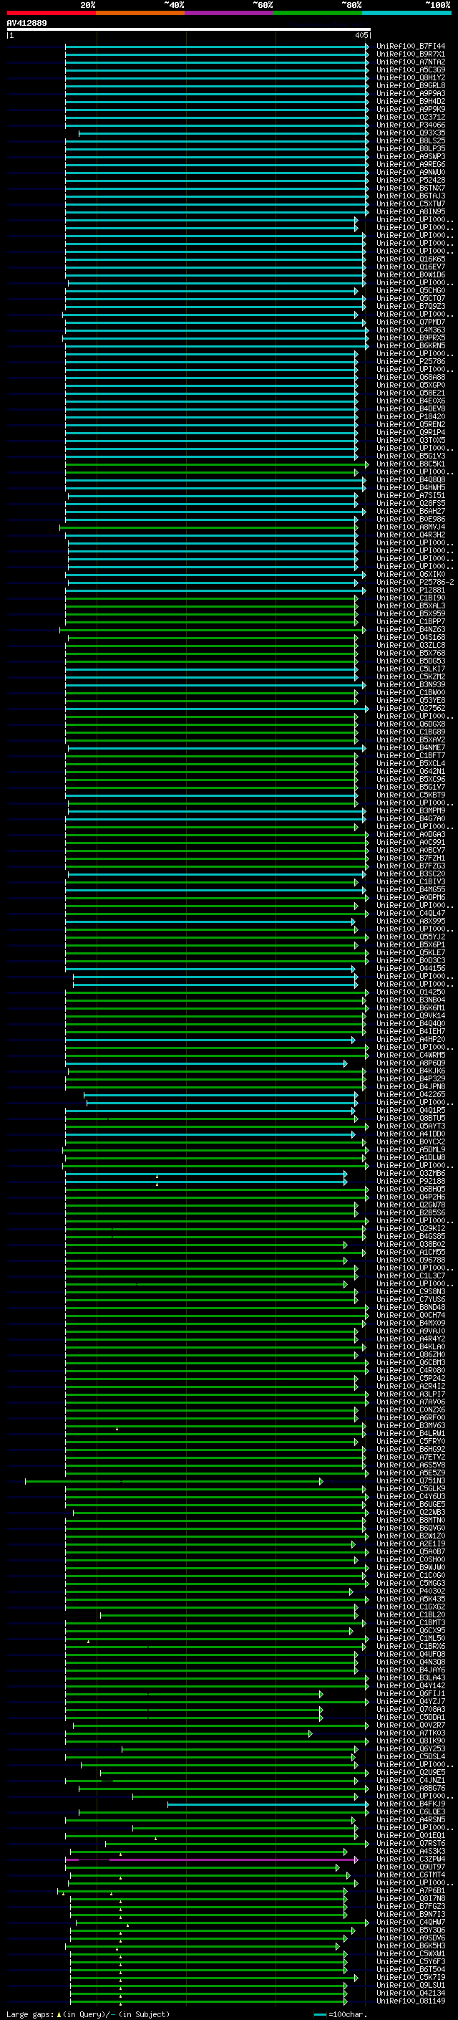Select the UniRef100_O44156 entry

(x=410, y=969)
